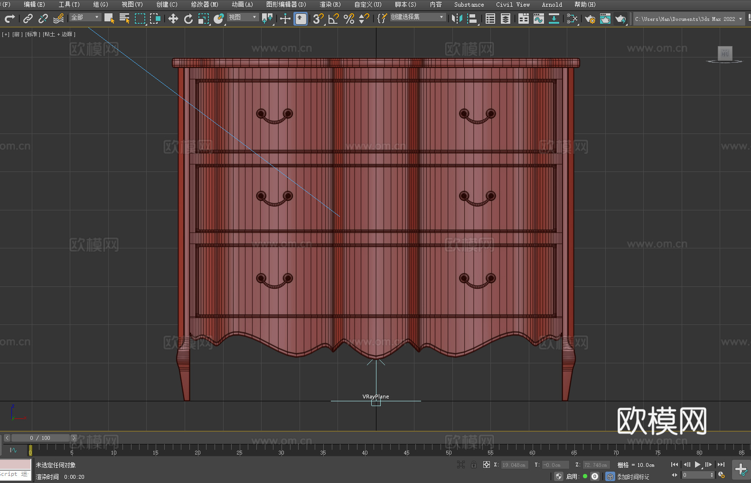
Task: Open the Arnold menu
Action: 552,4
